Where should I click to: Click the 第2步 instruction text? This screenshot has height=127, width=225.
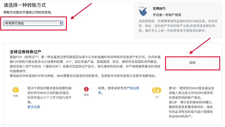(x=191, y=109)
